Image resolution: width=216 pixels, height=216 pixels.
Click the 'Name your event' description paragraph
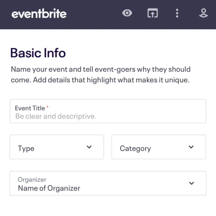tap(100, 74)
